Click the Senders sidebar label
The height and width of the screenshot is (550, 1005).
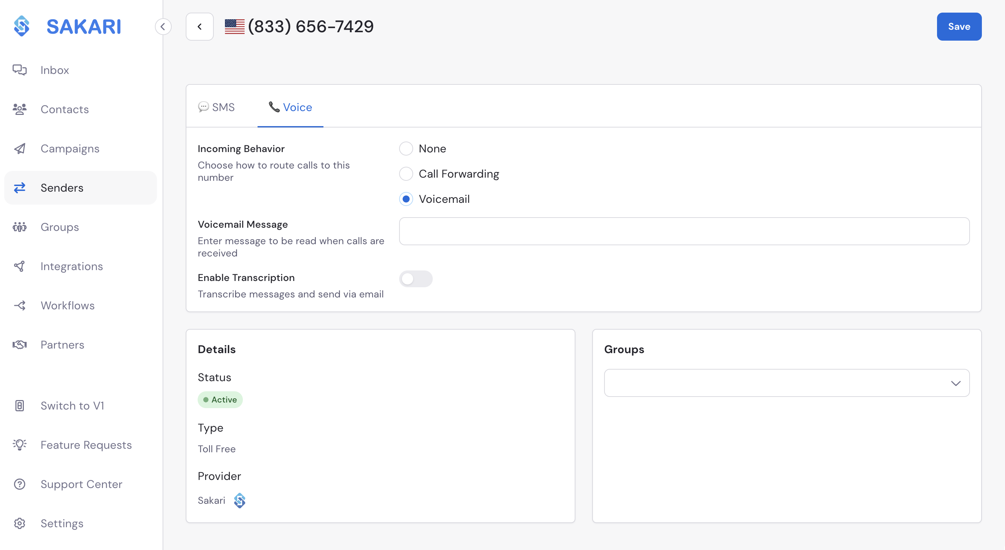coord(62,188)
